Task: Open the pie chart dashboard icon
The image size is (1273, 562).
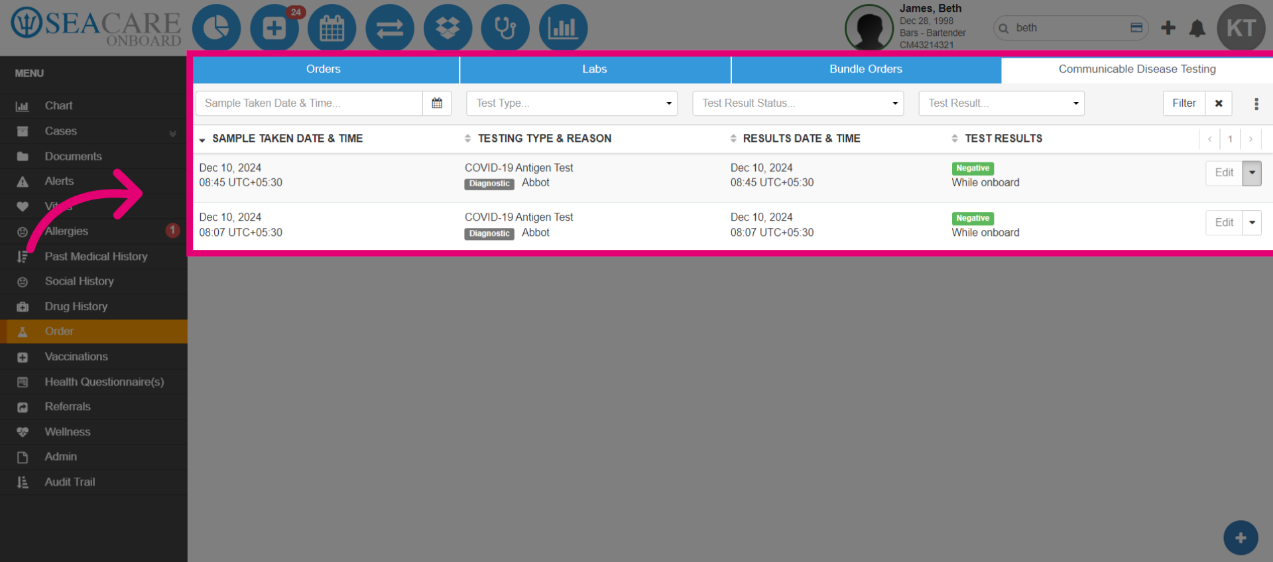Action: (216, 28)
